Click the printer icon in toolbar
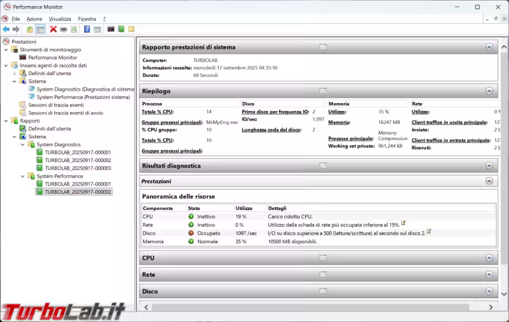509x322 pixels. pyautogui.click(x=63, y=29)
